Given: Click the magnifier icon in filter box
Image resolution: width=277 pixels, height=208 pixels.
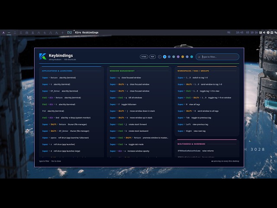Looking at the screenshot, I should click(x=199, y=57).
